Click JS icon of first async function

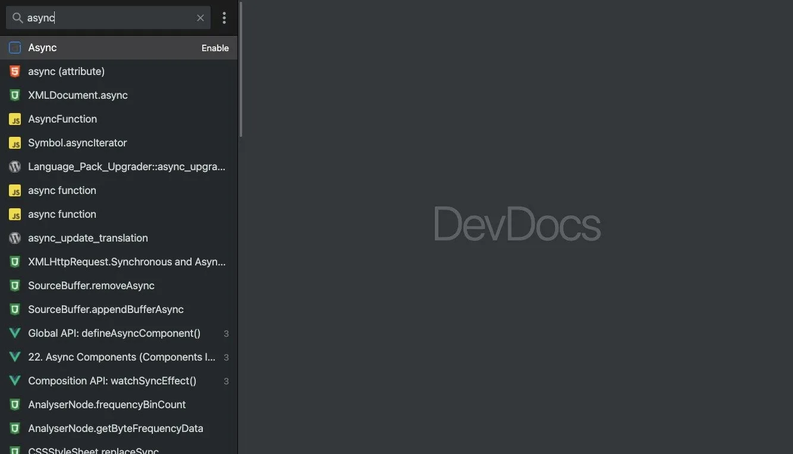(15, 190)
